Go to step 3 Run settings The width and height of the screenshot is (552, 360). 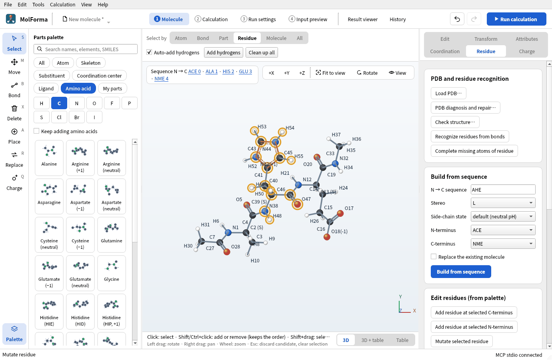click(258, 19)
